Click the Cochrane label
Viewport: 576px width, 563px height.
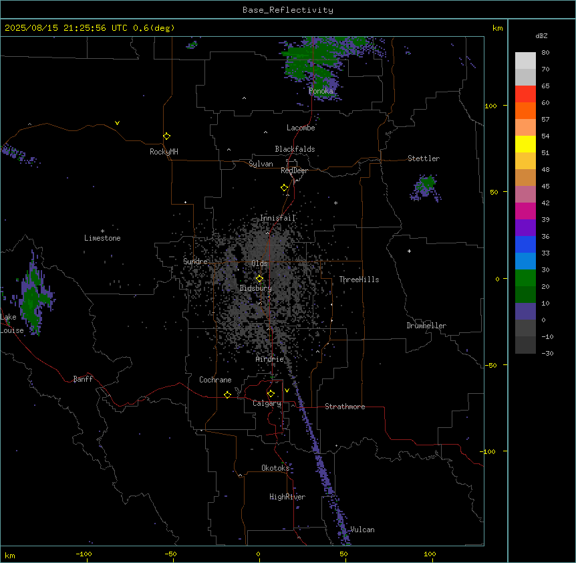point(215,380)
